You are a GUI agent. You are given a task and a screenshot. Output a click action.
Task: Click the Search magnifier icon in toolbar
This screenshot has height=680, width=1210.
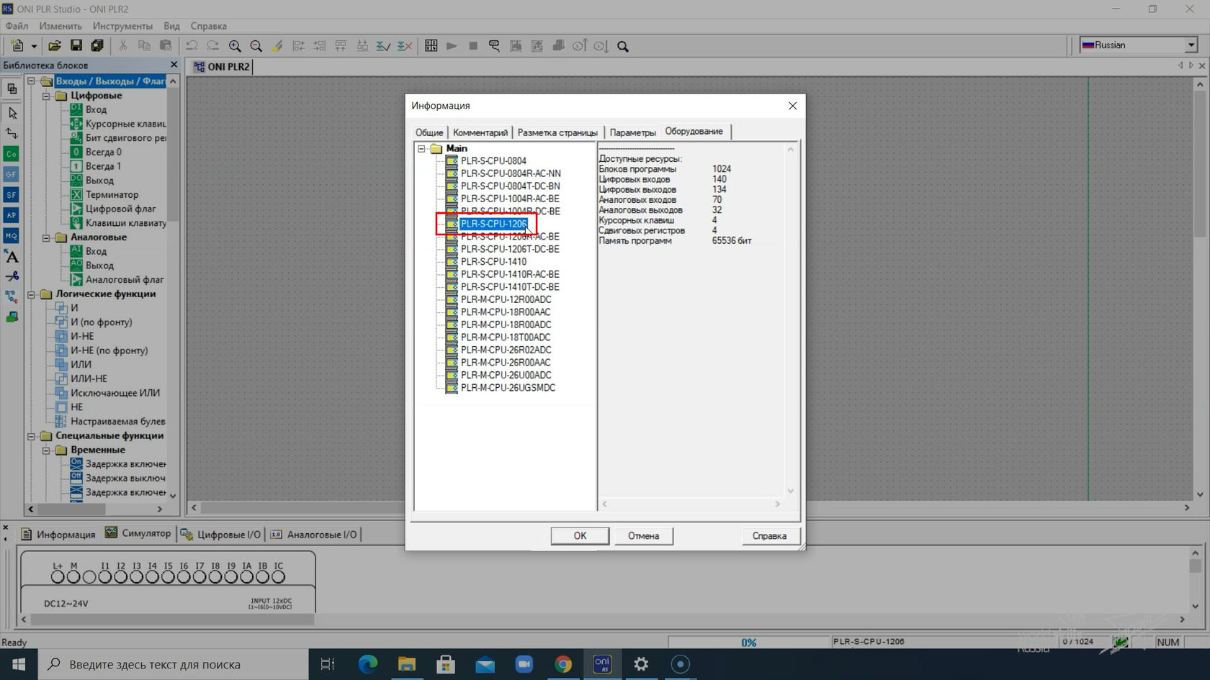point(623,46)
